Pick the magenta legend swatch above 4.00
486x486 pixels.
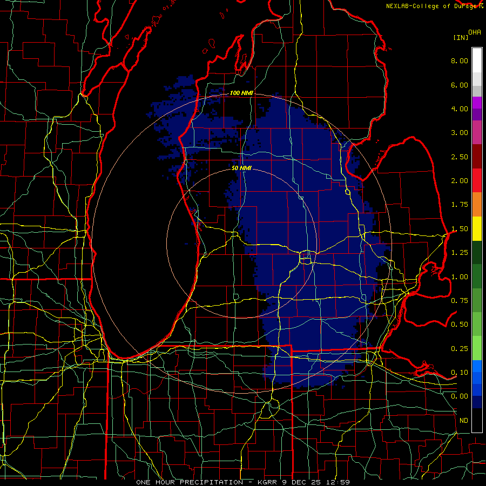(477, 103)
